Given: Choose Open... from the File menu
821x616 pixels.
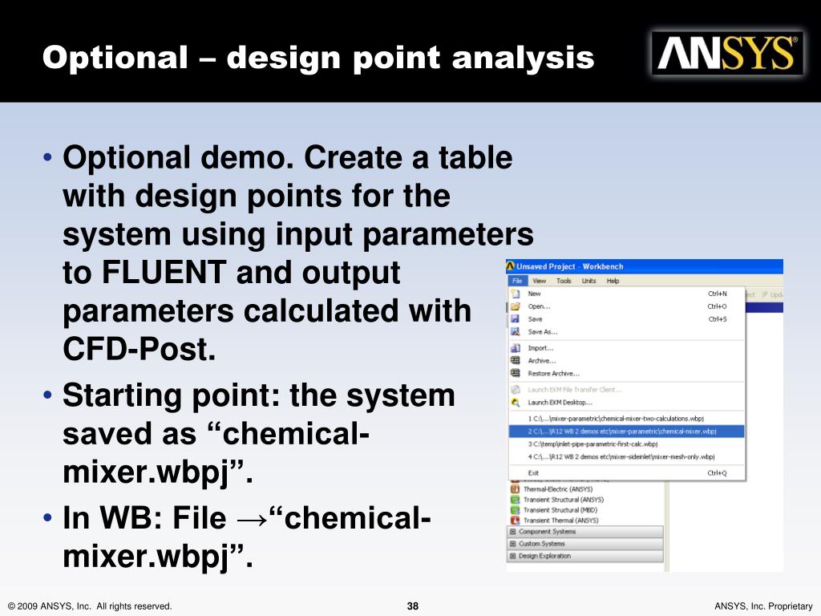Looking at the screenshot, I should click(x=627, y=306).
